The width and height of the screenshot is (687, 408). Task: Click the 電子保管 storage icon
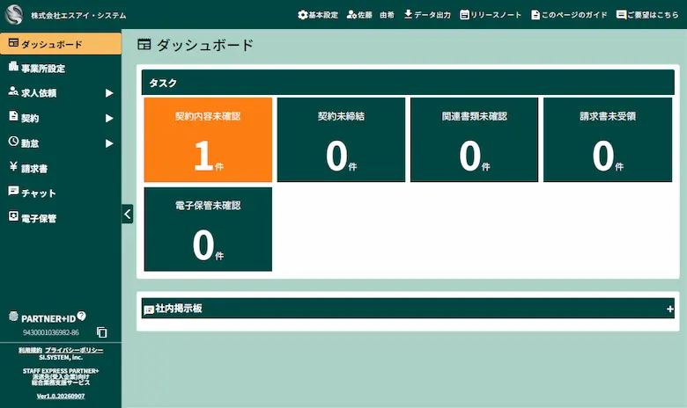13,216
